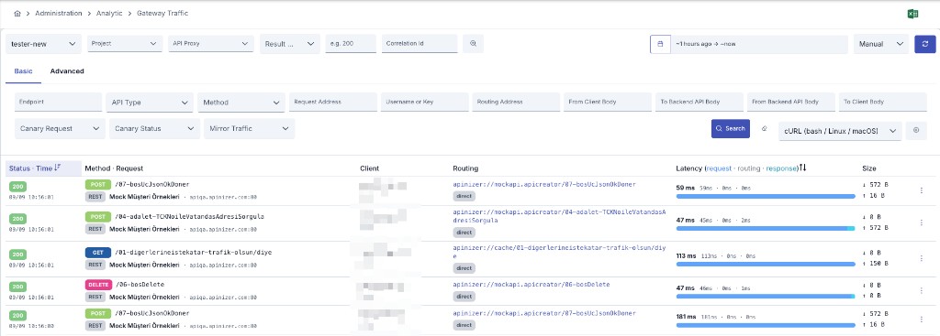Screen dimensions: 940x336
Task: Click the home icon in breadcrumb
Action: (17, 13)
